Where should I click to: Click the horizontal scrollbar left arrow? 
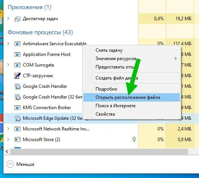coord(7,151)
